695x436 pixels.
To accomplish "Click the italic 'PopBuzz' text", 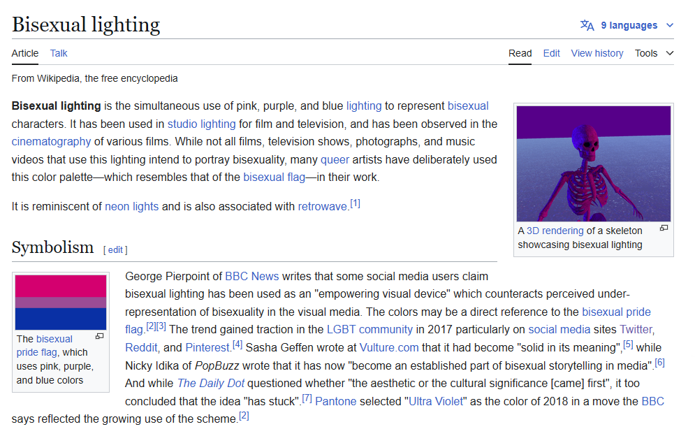I will 217,366.
